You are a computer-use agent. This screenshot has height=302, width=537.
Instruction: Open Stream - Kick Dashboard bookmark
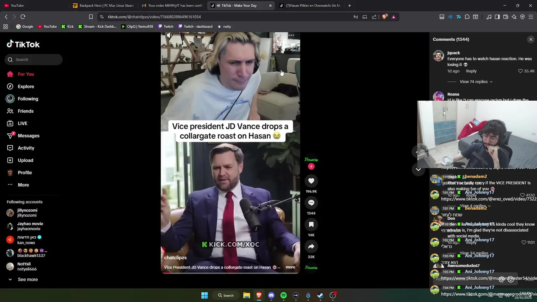click(x=97, y=26)
